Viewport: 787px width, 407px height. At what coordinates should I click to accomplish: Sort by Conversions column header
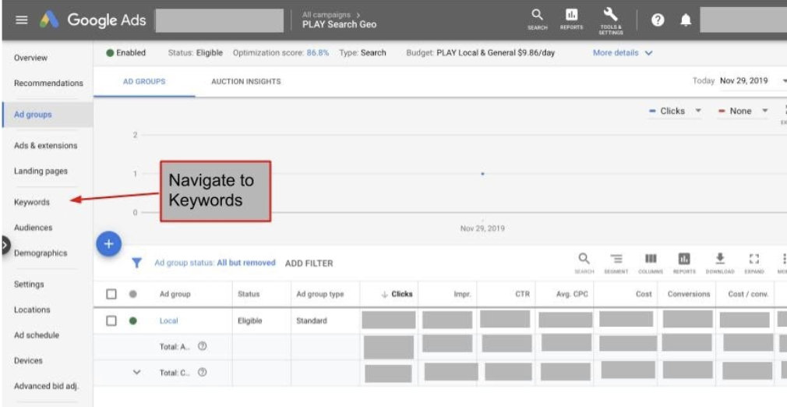coord(689,294)
